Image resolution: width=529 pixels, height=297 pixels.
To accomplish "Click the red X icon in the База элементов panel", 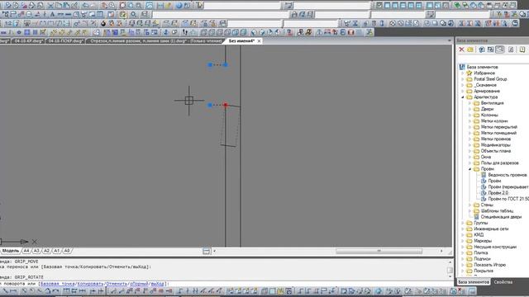I will click(461, 49).
